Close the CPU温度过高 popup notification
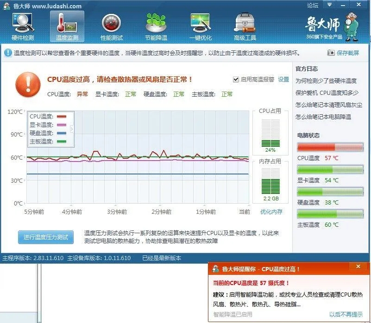The width and height of the screenshot is (371, 323). pyautogui.click(x=358, y=267)
